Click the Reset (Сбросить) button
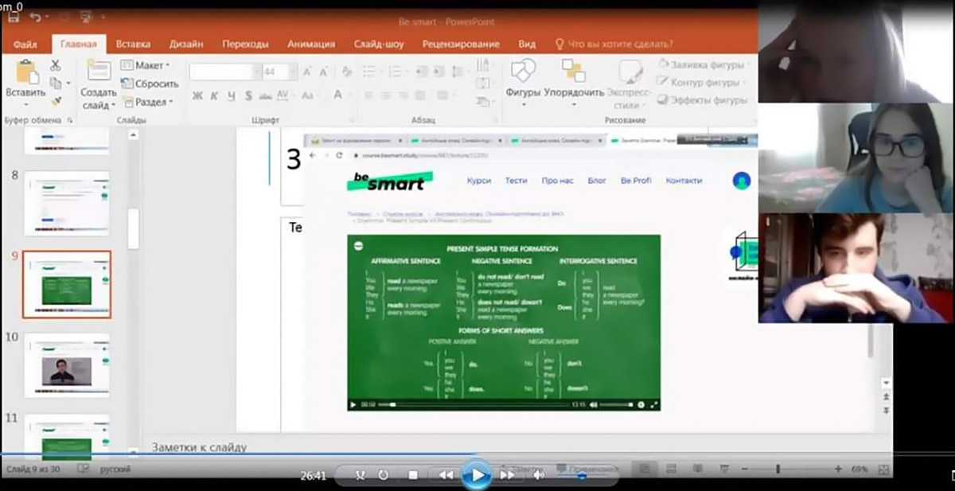 tap(150, 84)
